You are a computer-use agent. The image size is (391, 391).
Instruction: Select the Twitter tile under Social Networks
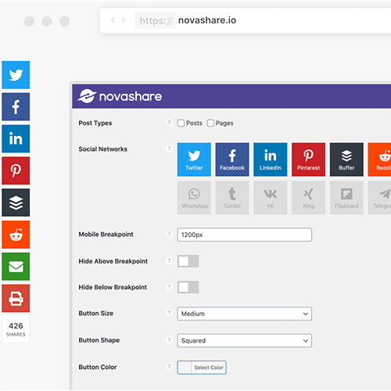[194, 160]
